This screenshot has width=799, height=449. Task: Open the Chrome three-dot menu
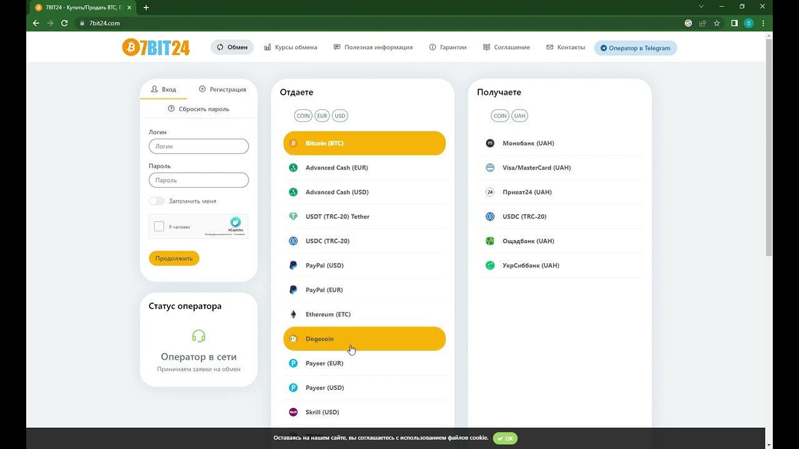pyautogui.click(x=763, y=23)
